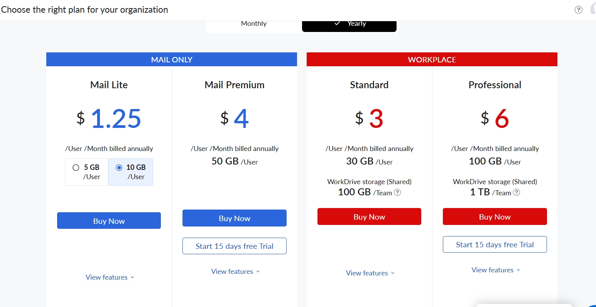The width and height of the screenshot is (596, 307).
Task: Expand View features under Professional plan
Action: click(x=495, y=270)
